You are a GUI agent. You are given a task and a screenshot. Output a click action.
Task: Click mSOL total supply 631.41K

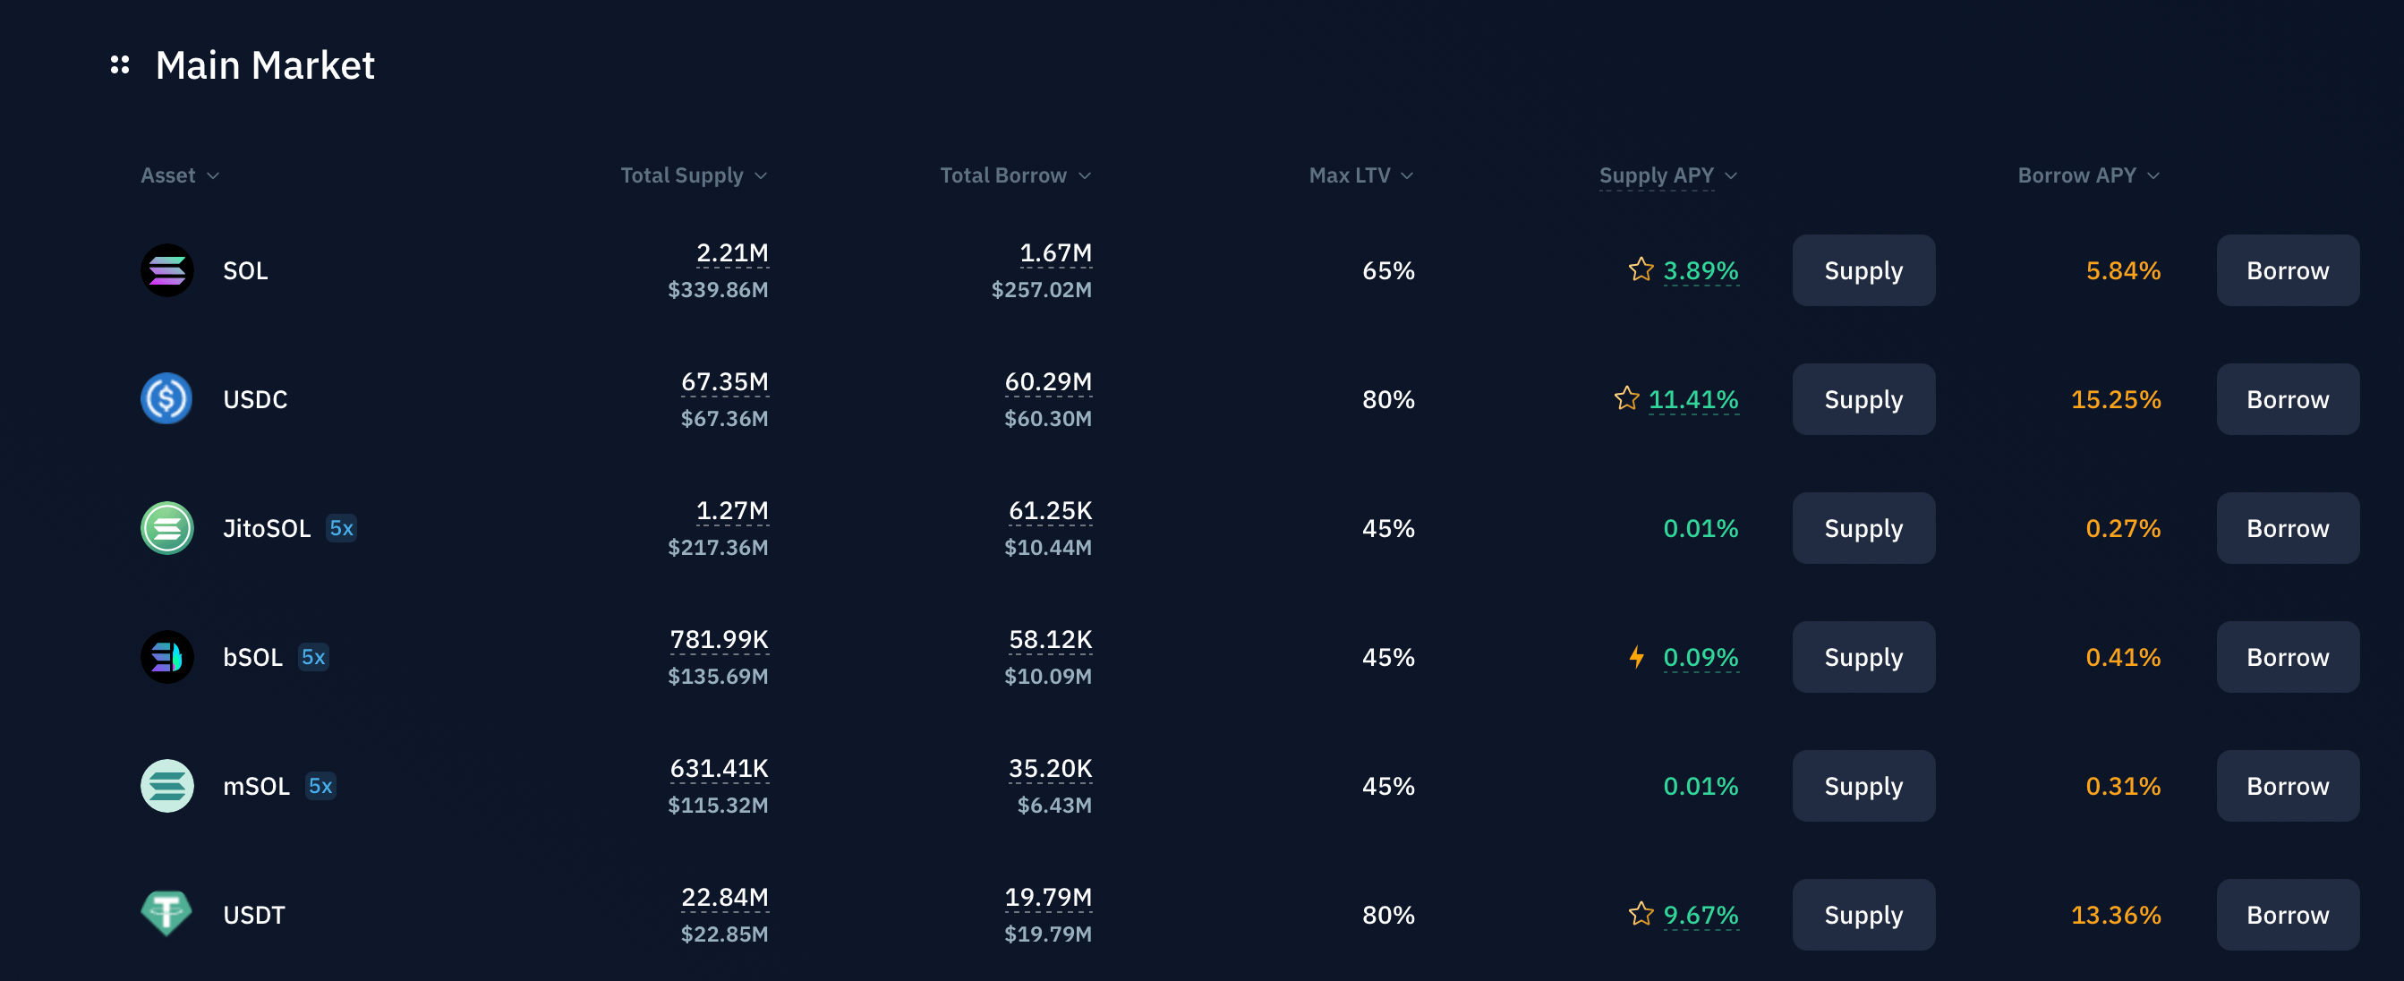click(x=720, y=768)
